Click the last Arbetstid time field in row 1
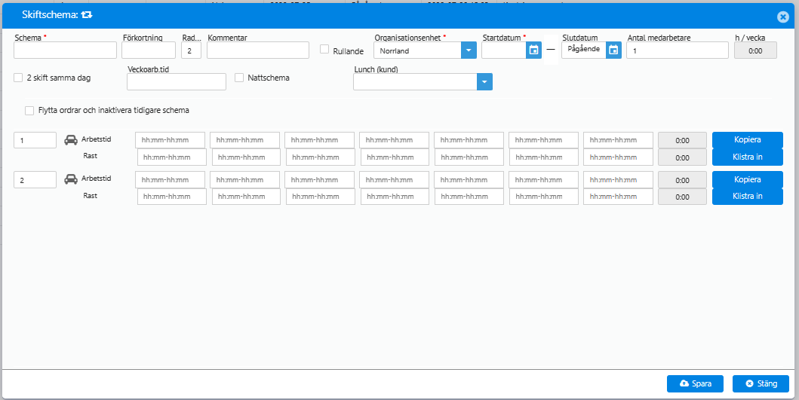 618,140
